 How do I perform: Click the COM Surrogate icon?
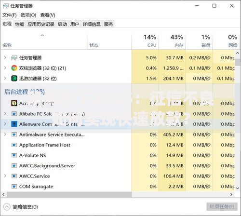pos(14,187)
